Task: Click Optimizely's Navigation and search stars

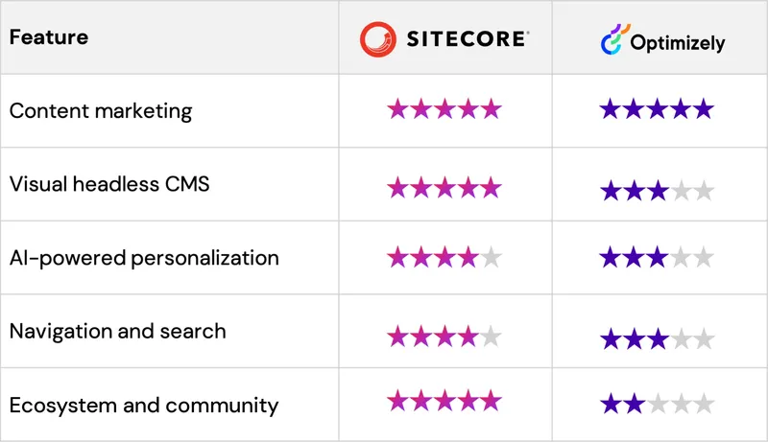Action: point(657,338)
